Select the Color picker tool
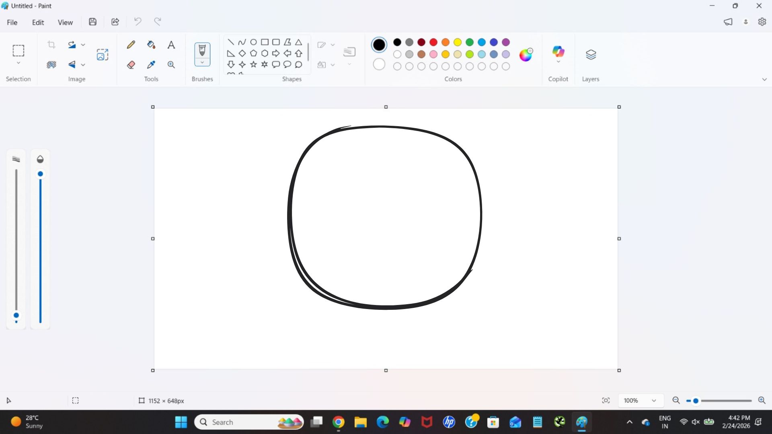The height and width of the screenshot is (434, 772). click(151, 64)
